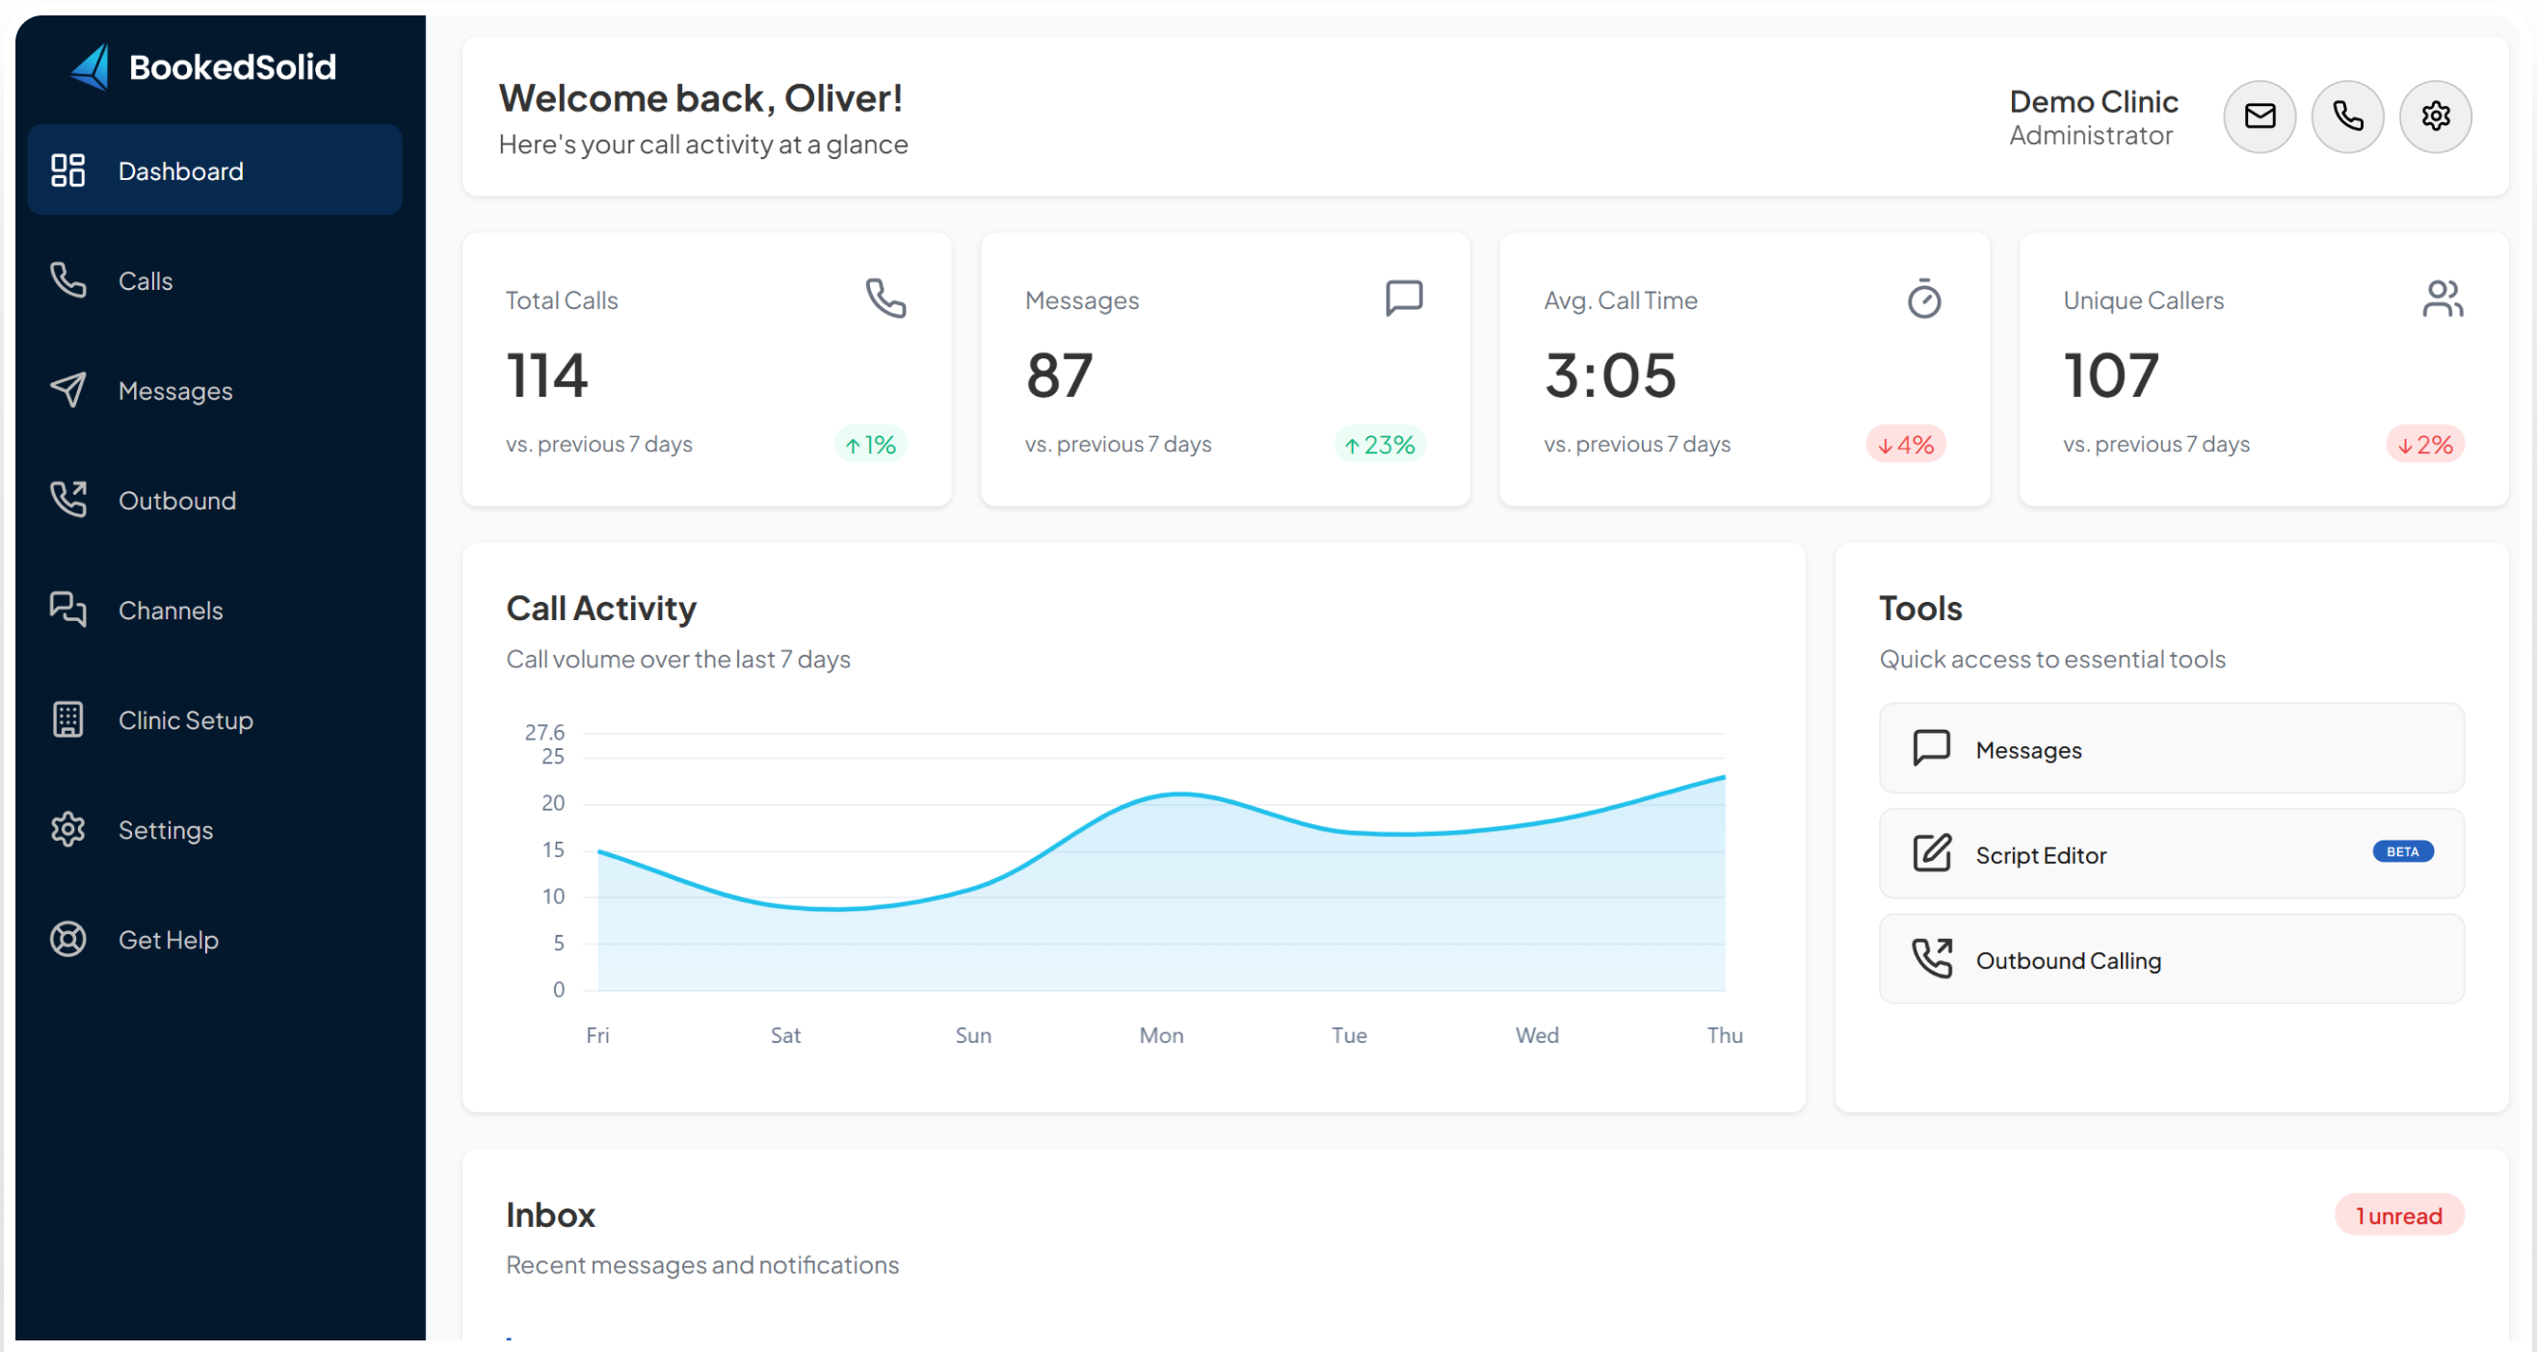The height and width of the screenshot is (1352, 2537).
Task: Open the gear settings icon in the header
Action: point(2435,117)
